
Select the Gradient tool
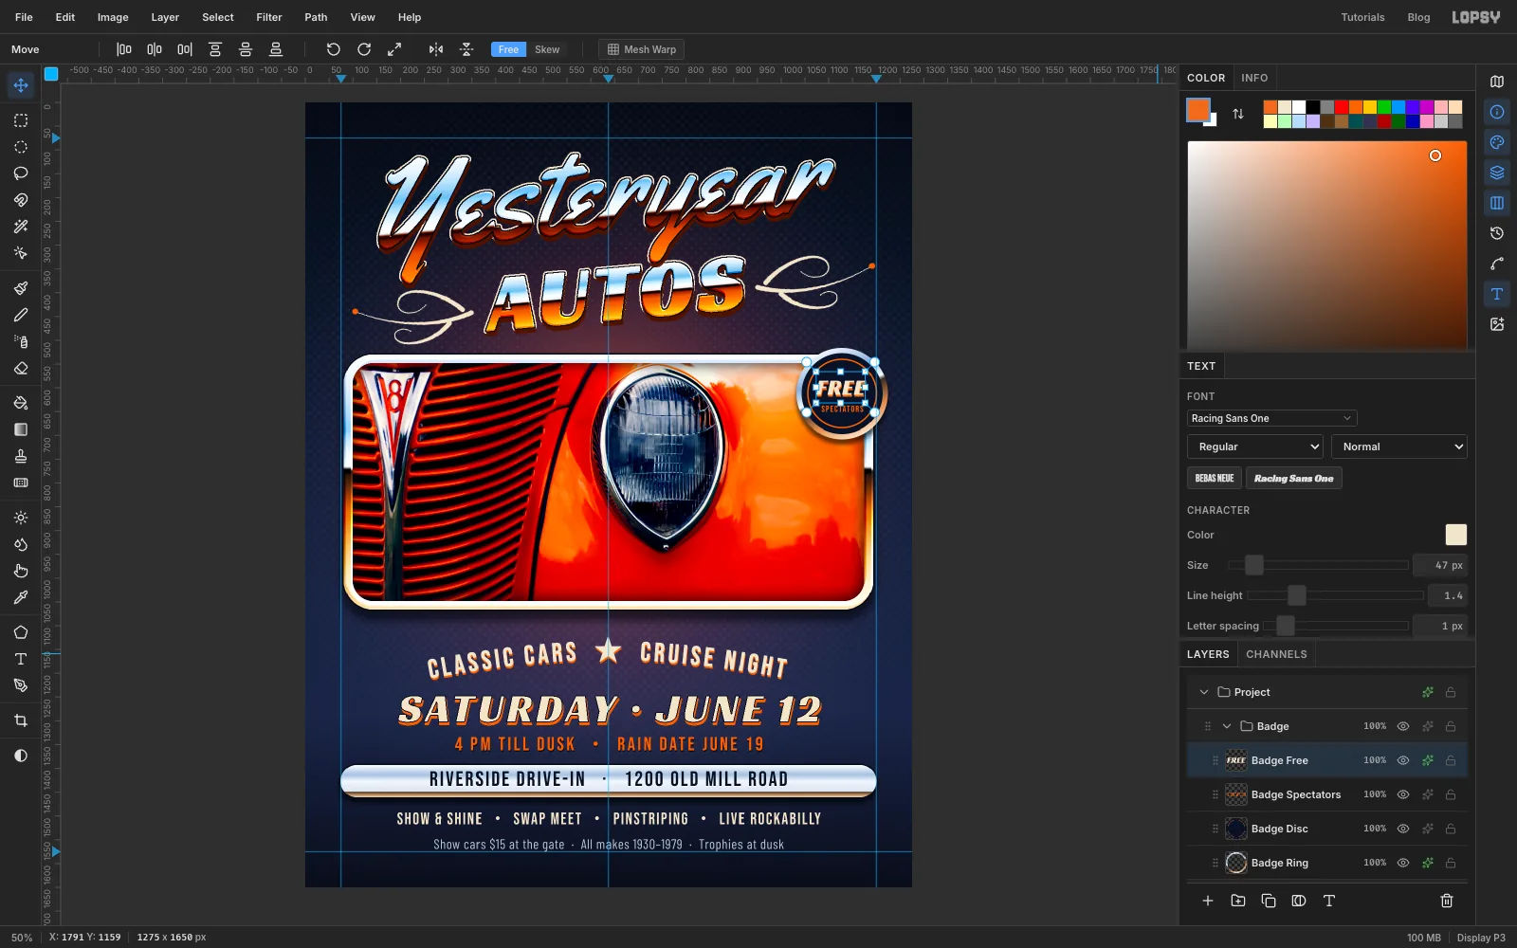[x=21, y=429]
